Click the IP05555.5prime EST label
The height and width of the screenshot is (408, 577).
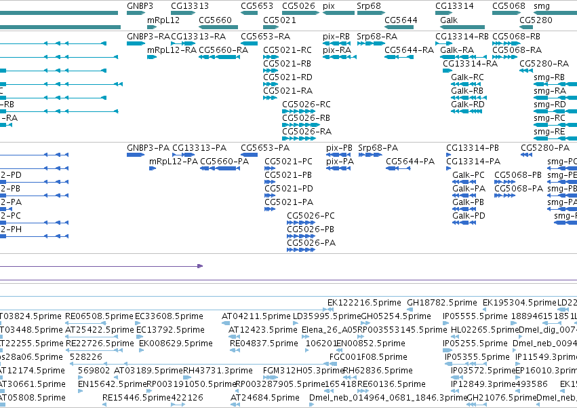click(x=475, y=316)
